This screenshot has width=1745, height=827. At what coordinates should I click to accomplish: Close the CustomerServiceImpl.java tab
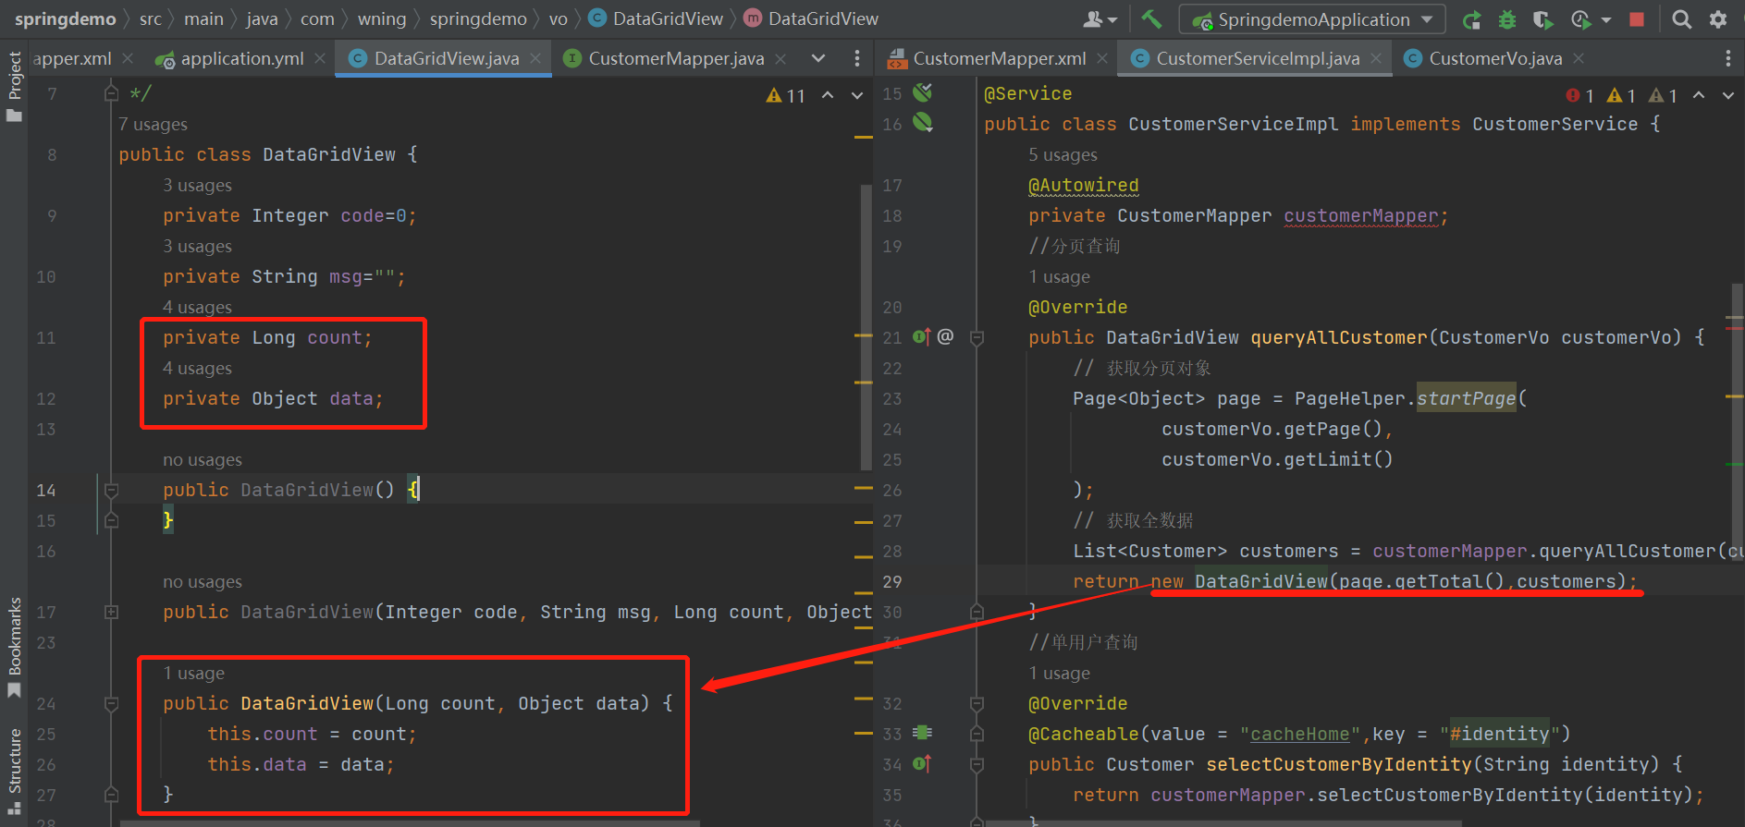click(x=1376, y=58)
